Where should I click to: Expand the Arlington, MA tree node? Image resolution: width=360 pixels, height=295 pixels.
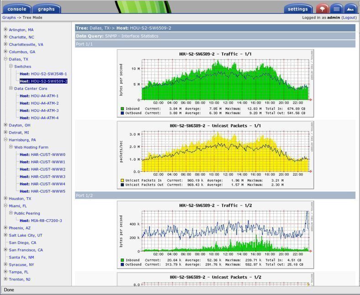[x=5, y=30]
